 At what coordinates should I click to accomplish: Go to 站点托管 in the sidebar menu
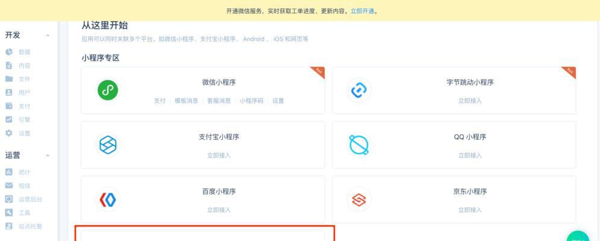click(31, 226)
